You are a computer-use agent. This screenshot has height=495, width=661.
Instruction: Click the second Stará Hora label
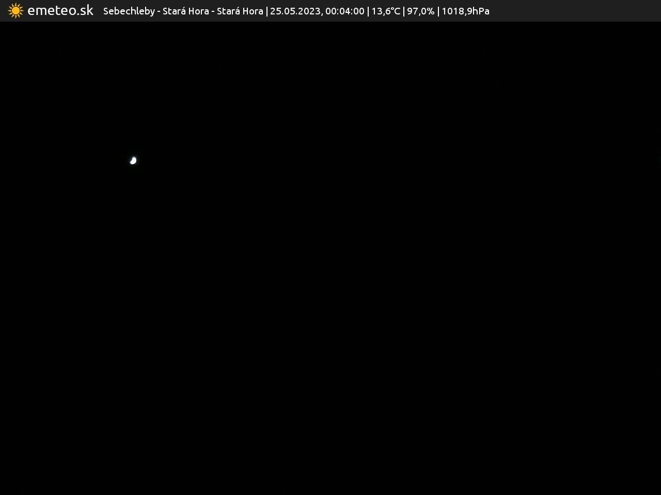point(240,11)
